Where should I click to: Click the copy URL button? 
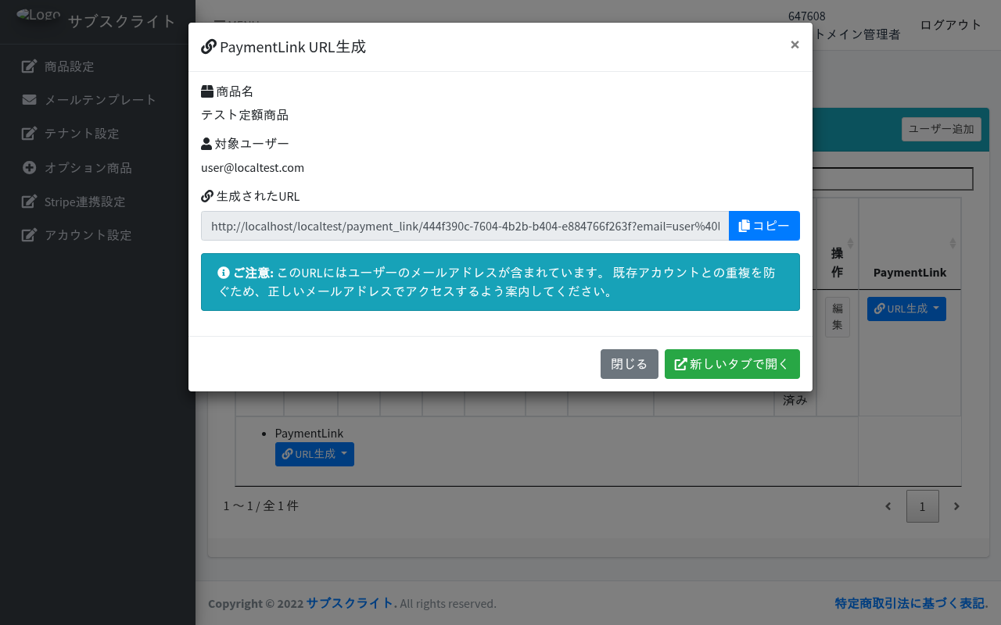tap(764, 226)
